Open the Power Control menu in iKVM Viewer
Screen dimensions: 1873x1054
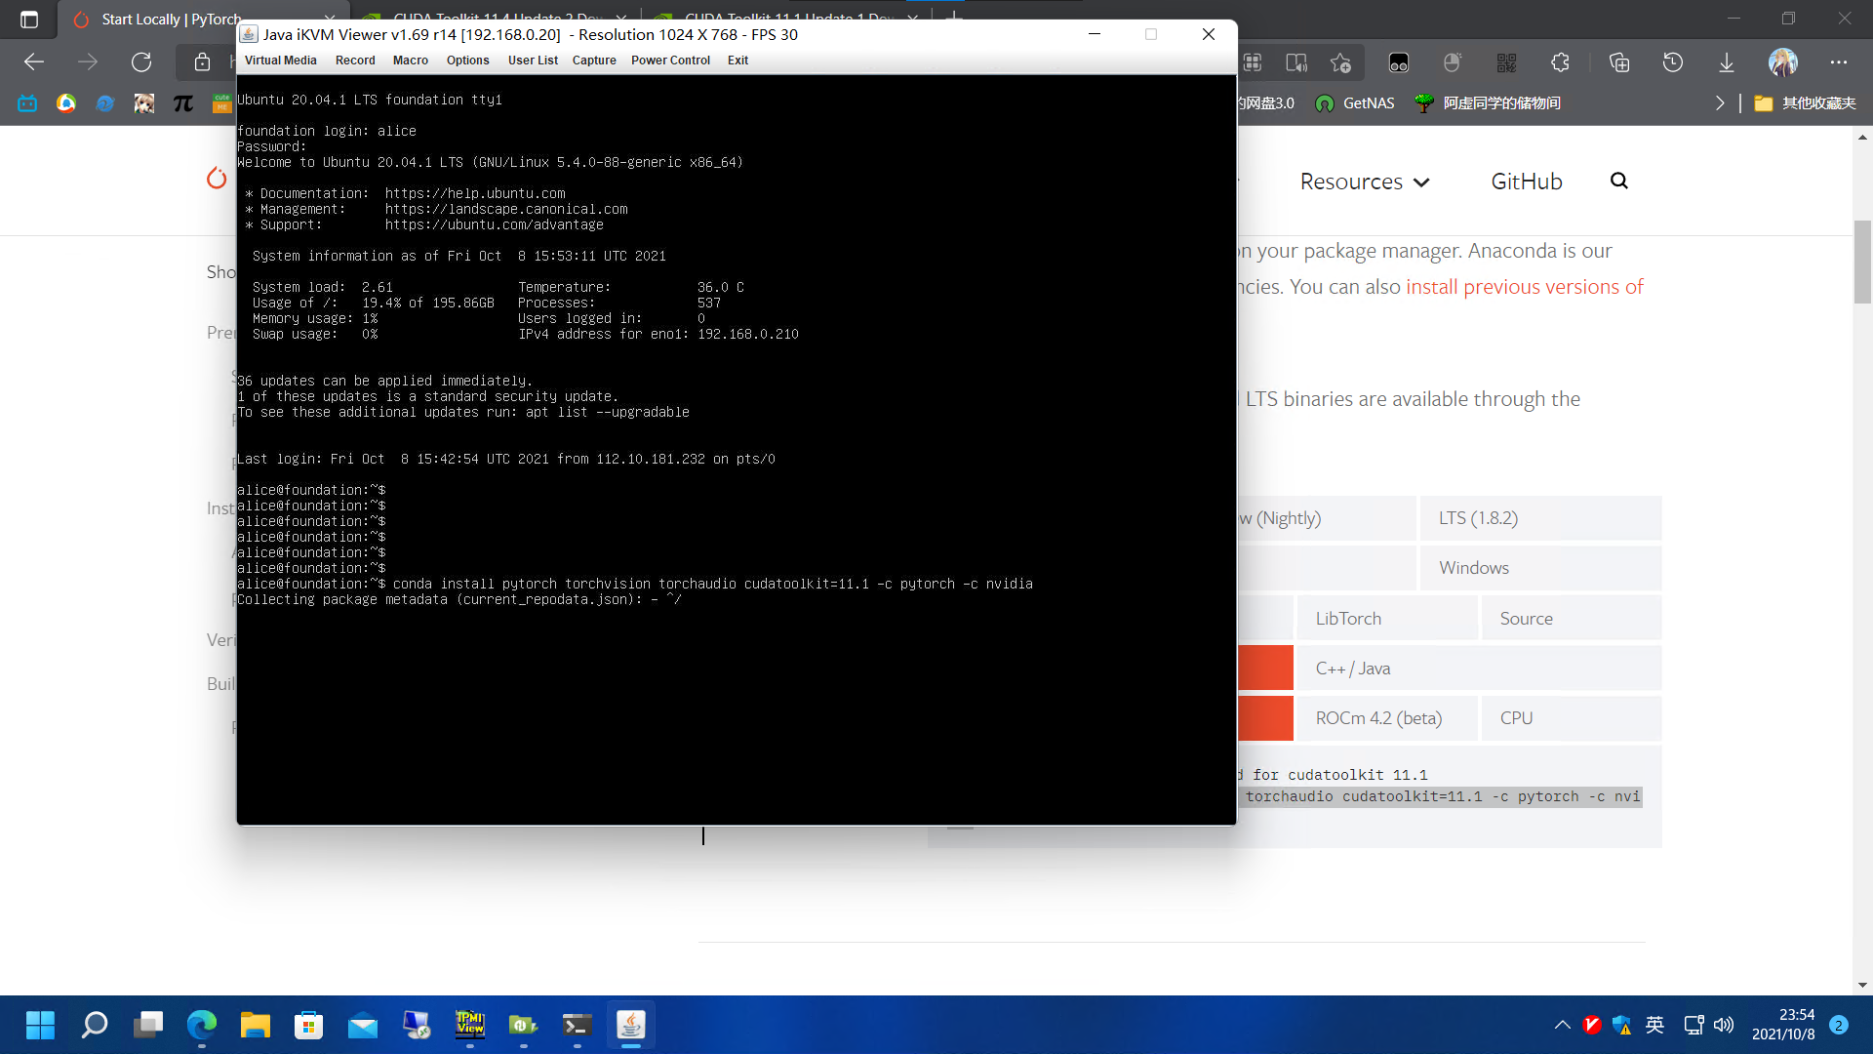670,60
